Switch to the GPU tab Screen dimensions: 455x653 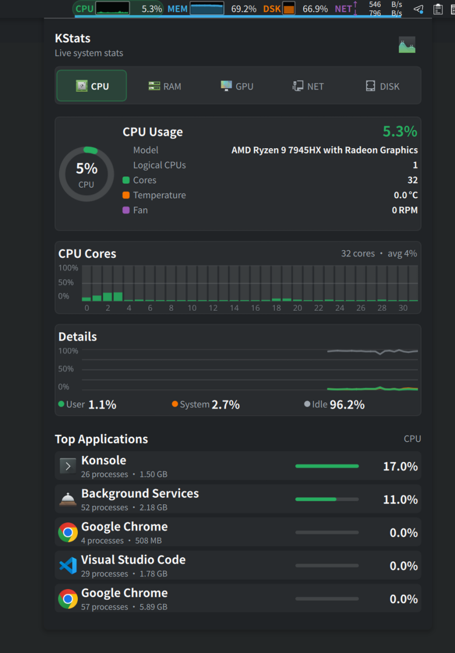pyautogui.click(x=237, y=86)
